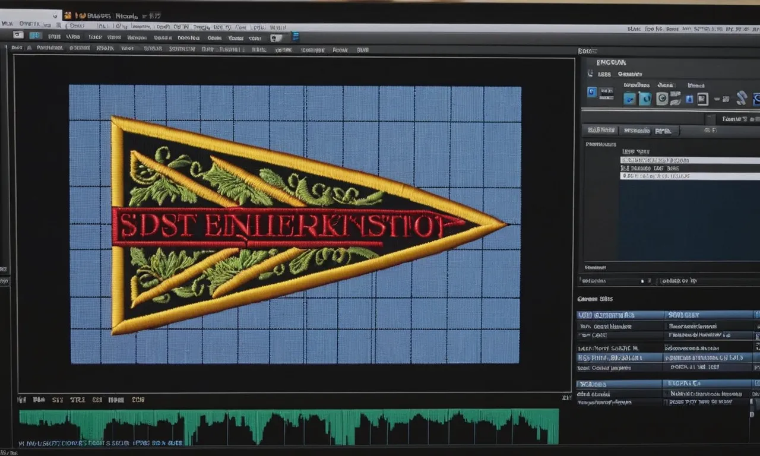Click the small blue icon left of the framed square
Viewport: 760px width, 456px height.
(x=690, y=99)
